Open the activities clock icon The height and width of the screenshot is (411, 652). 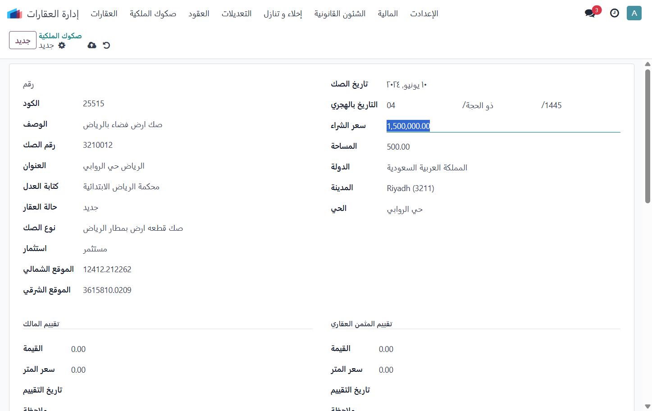pos(614,13)
